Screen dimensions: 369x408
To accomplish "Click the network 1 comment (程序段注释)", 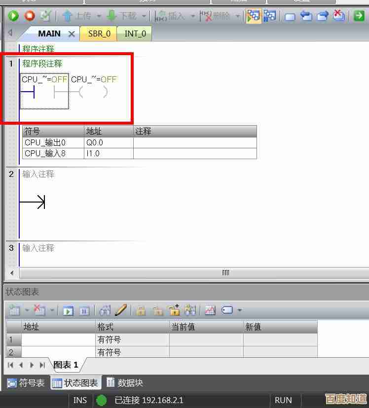I will click(42, 64).
